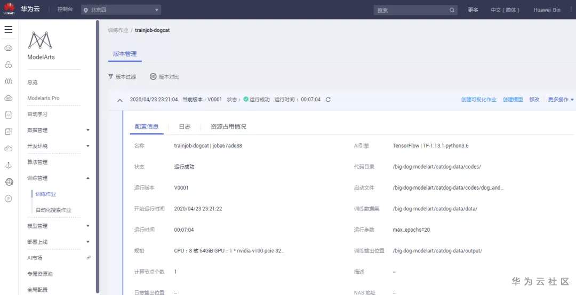The width and height of the screenshot is (576, 295).
Task: Click the max_epochs=20 parameter value
Action: click(411, 230)
